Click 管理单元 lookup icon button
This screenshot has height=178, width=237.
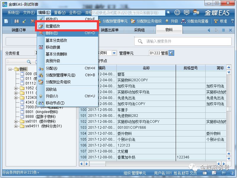171,53
